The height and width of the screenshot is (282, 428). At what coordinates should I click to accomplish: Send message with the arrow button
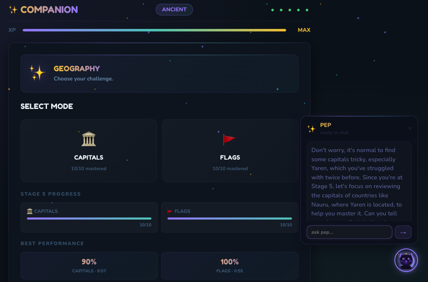pos(403,232)
